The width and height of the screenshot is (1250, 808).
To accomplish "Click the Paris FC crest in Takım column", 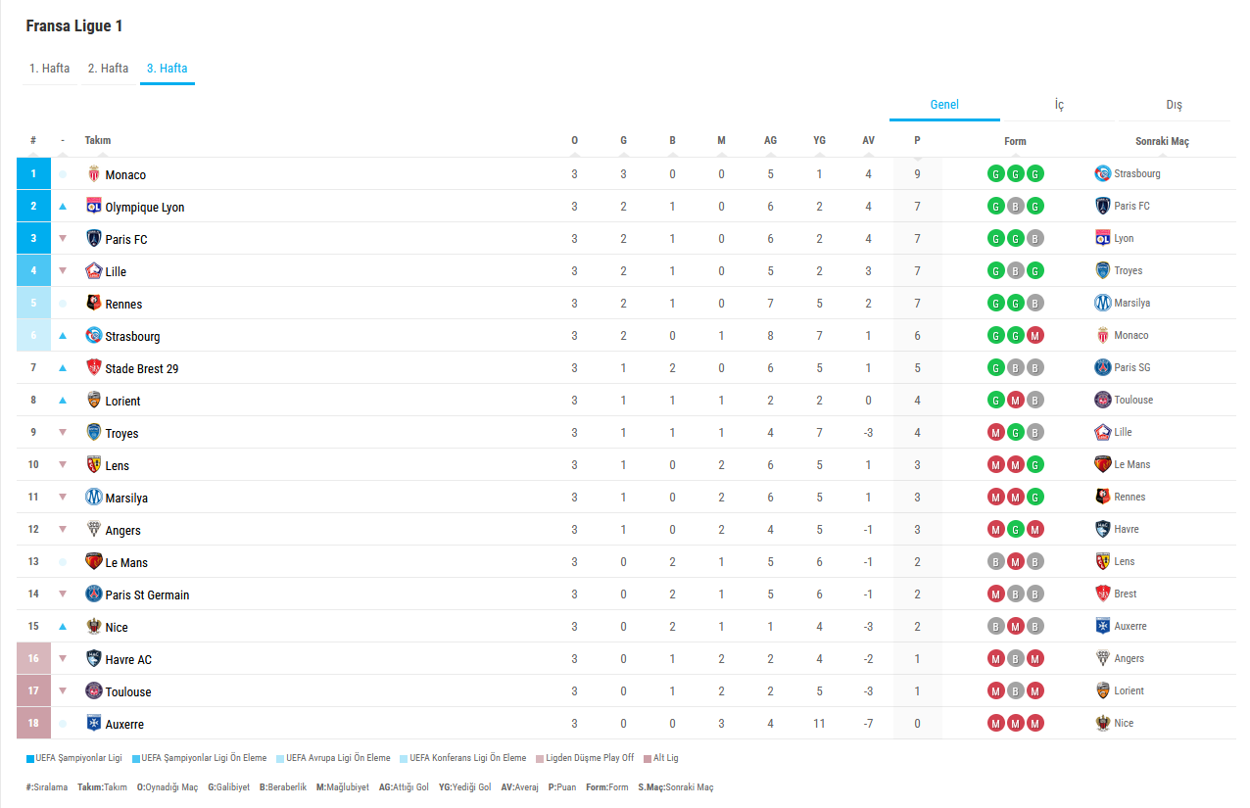I will click(94, 239).
